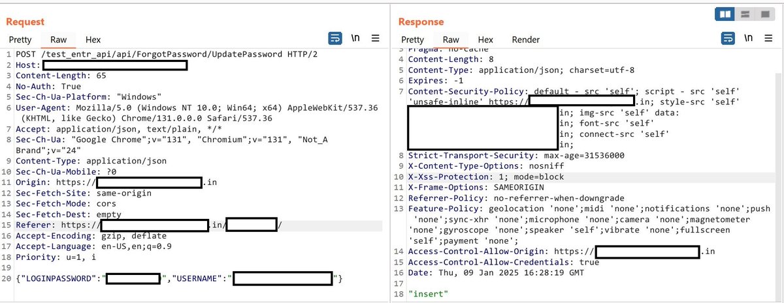Switch to the Response Pretty tab
This screenshot has width=784, height=303.
tap(413, 40)
